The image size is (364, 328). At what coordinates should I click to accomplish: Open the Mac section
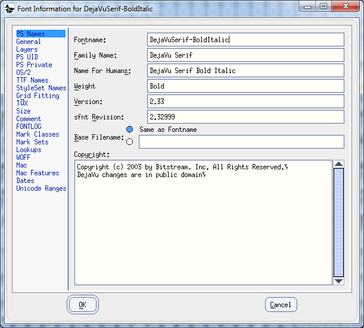click(x=21, y=165)
